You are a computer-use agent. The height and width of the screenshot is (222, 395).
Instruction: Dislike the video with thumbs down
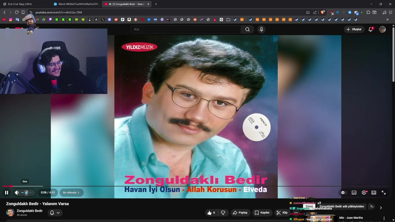coord(223,213)
